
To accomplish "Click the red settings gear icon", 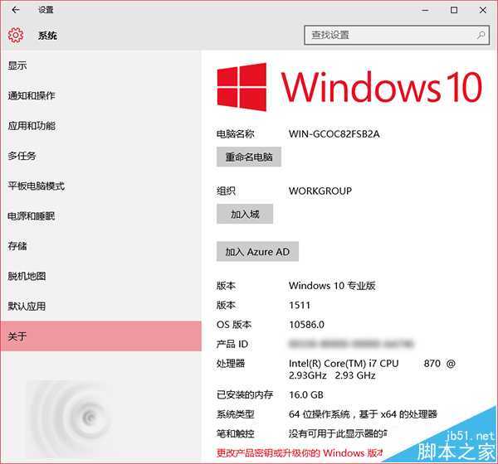I will coord(16,35).
